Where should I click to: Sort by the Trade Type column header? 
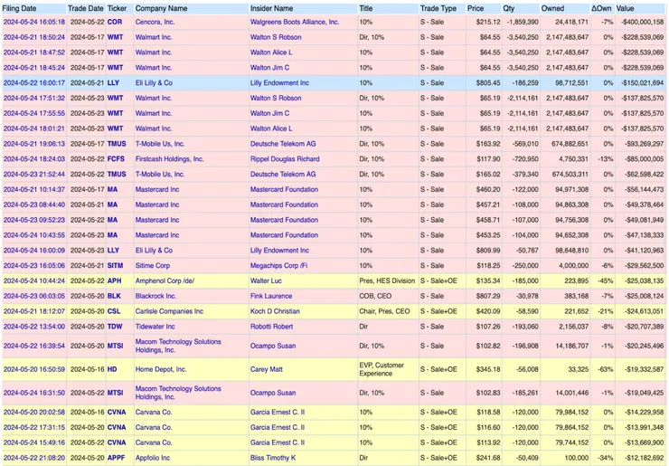[x=438, y=8]
